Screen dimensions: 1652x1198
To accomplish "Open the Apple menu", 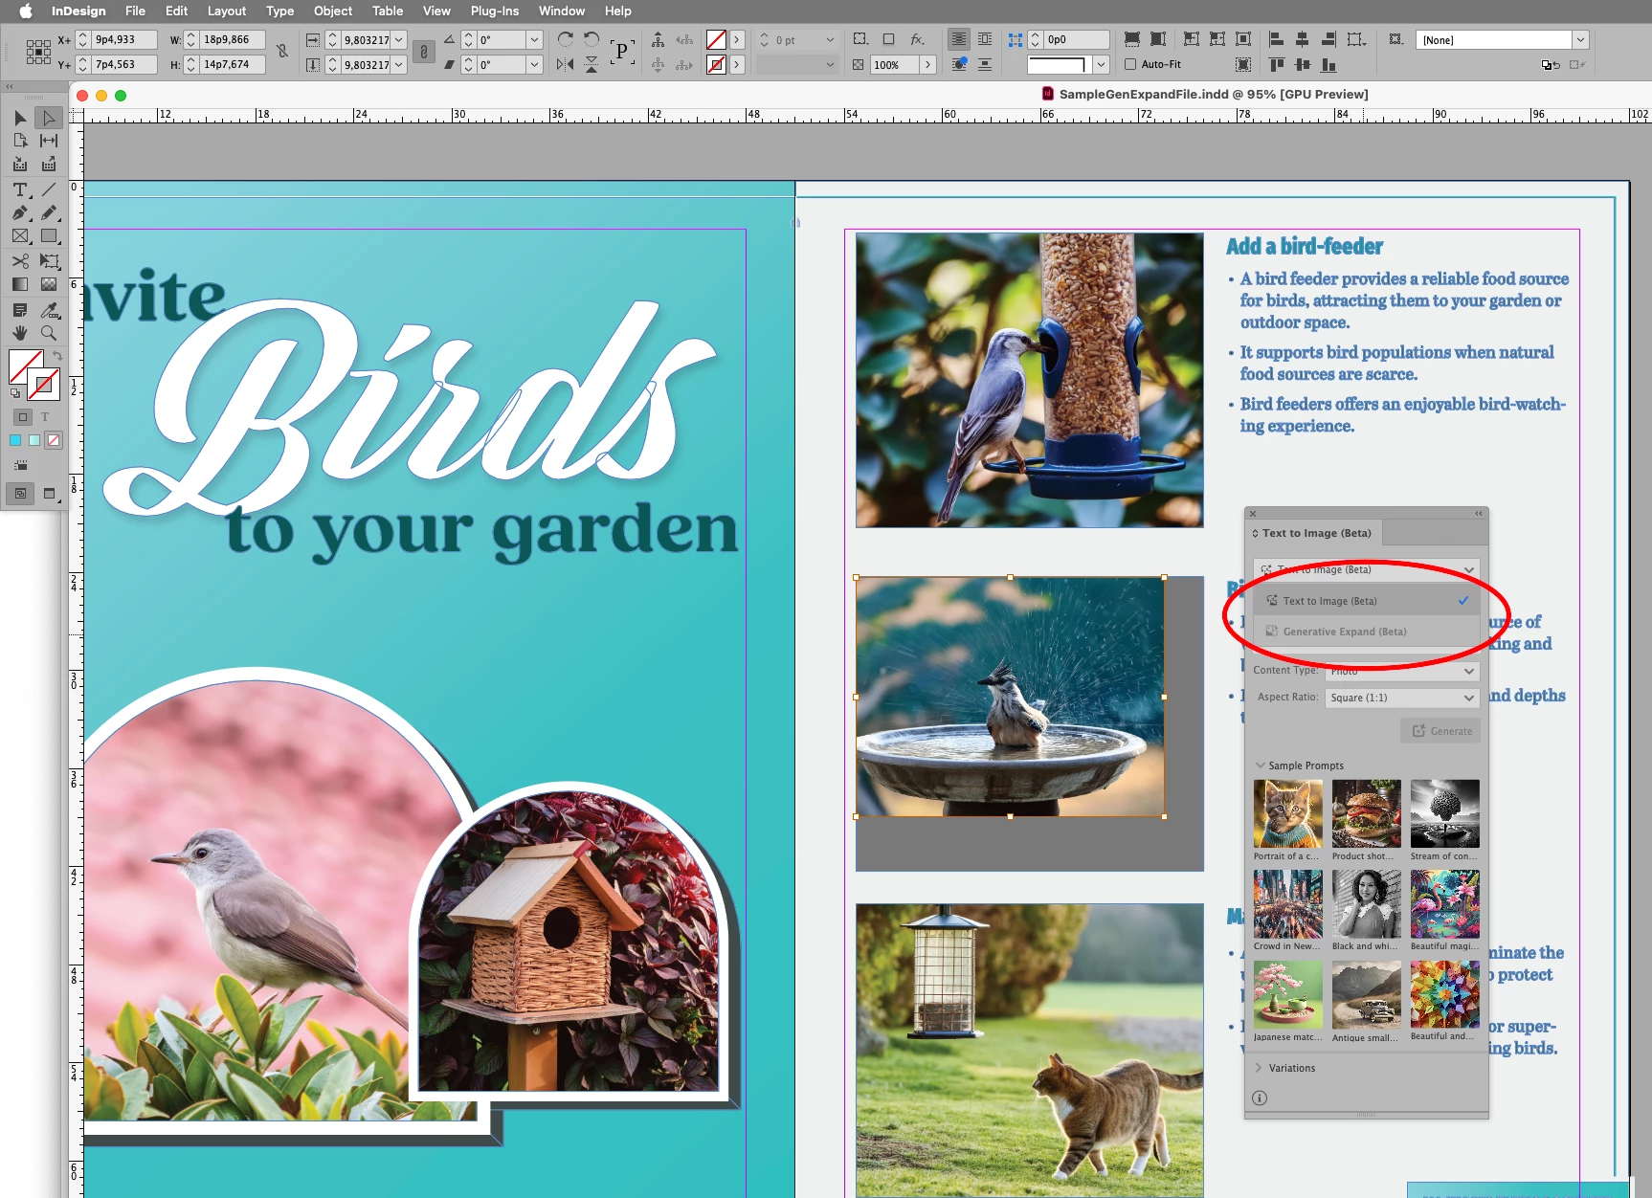I will (26, 11).
